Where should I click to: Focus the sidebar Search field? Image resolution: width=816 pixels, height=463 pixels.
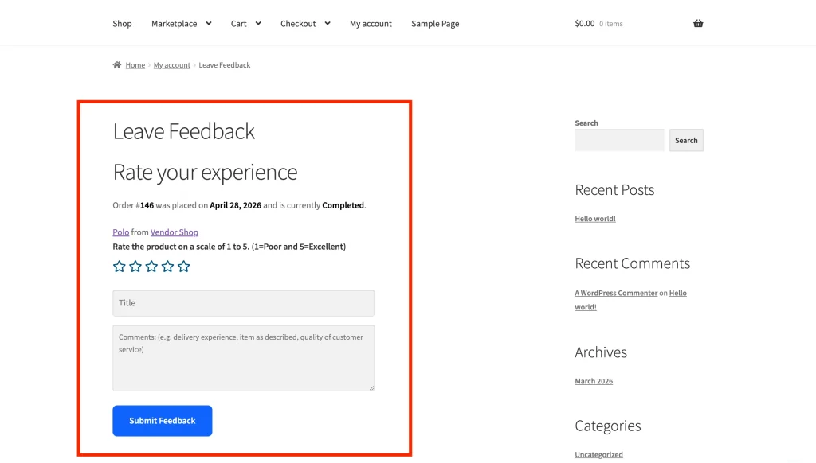tap(619, 140)
